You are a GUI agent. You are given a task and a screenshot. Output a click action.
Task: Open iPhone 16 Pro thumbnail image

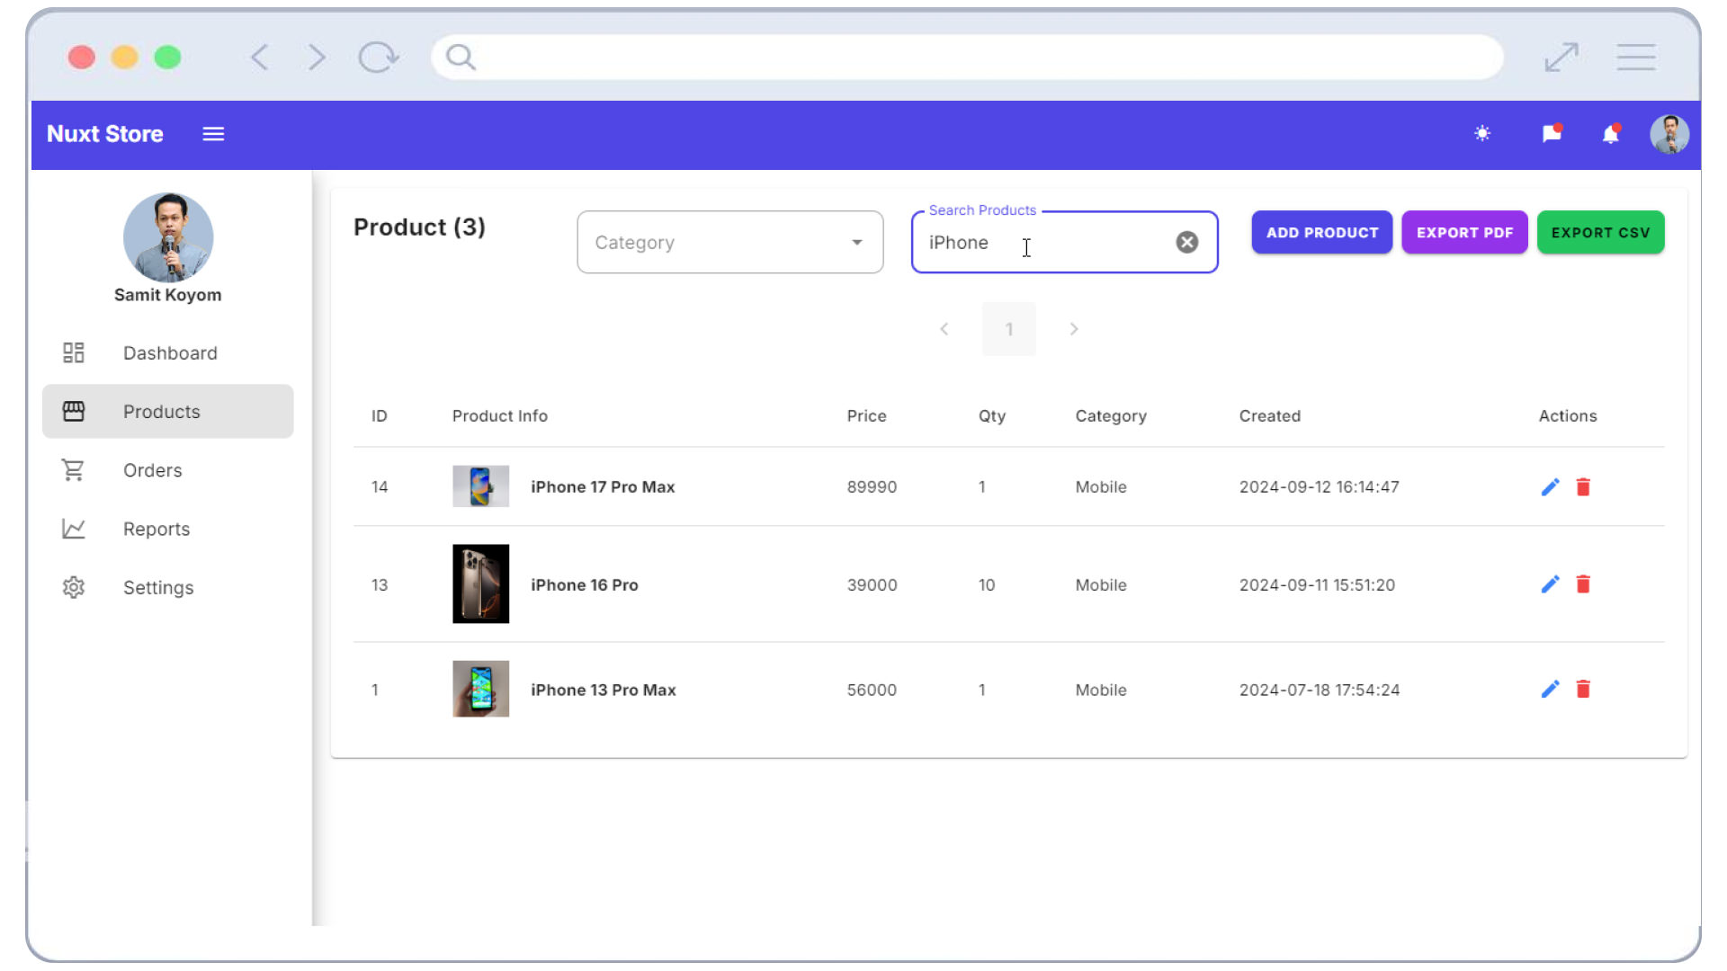coord(480,583)
